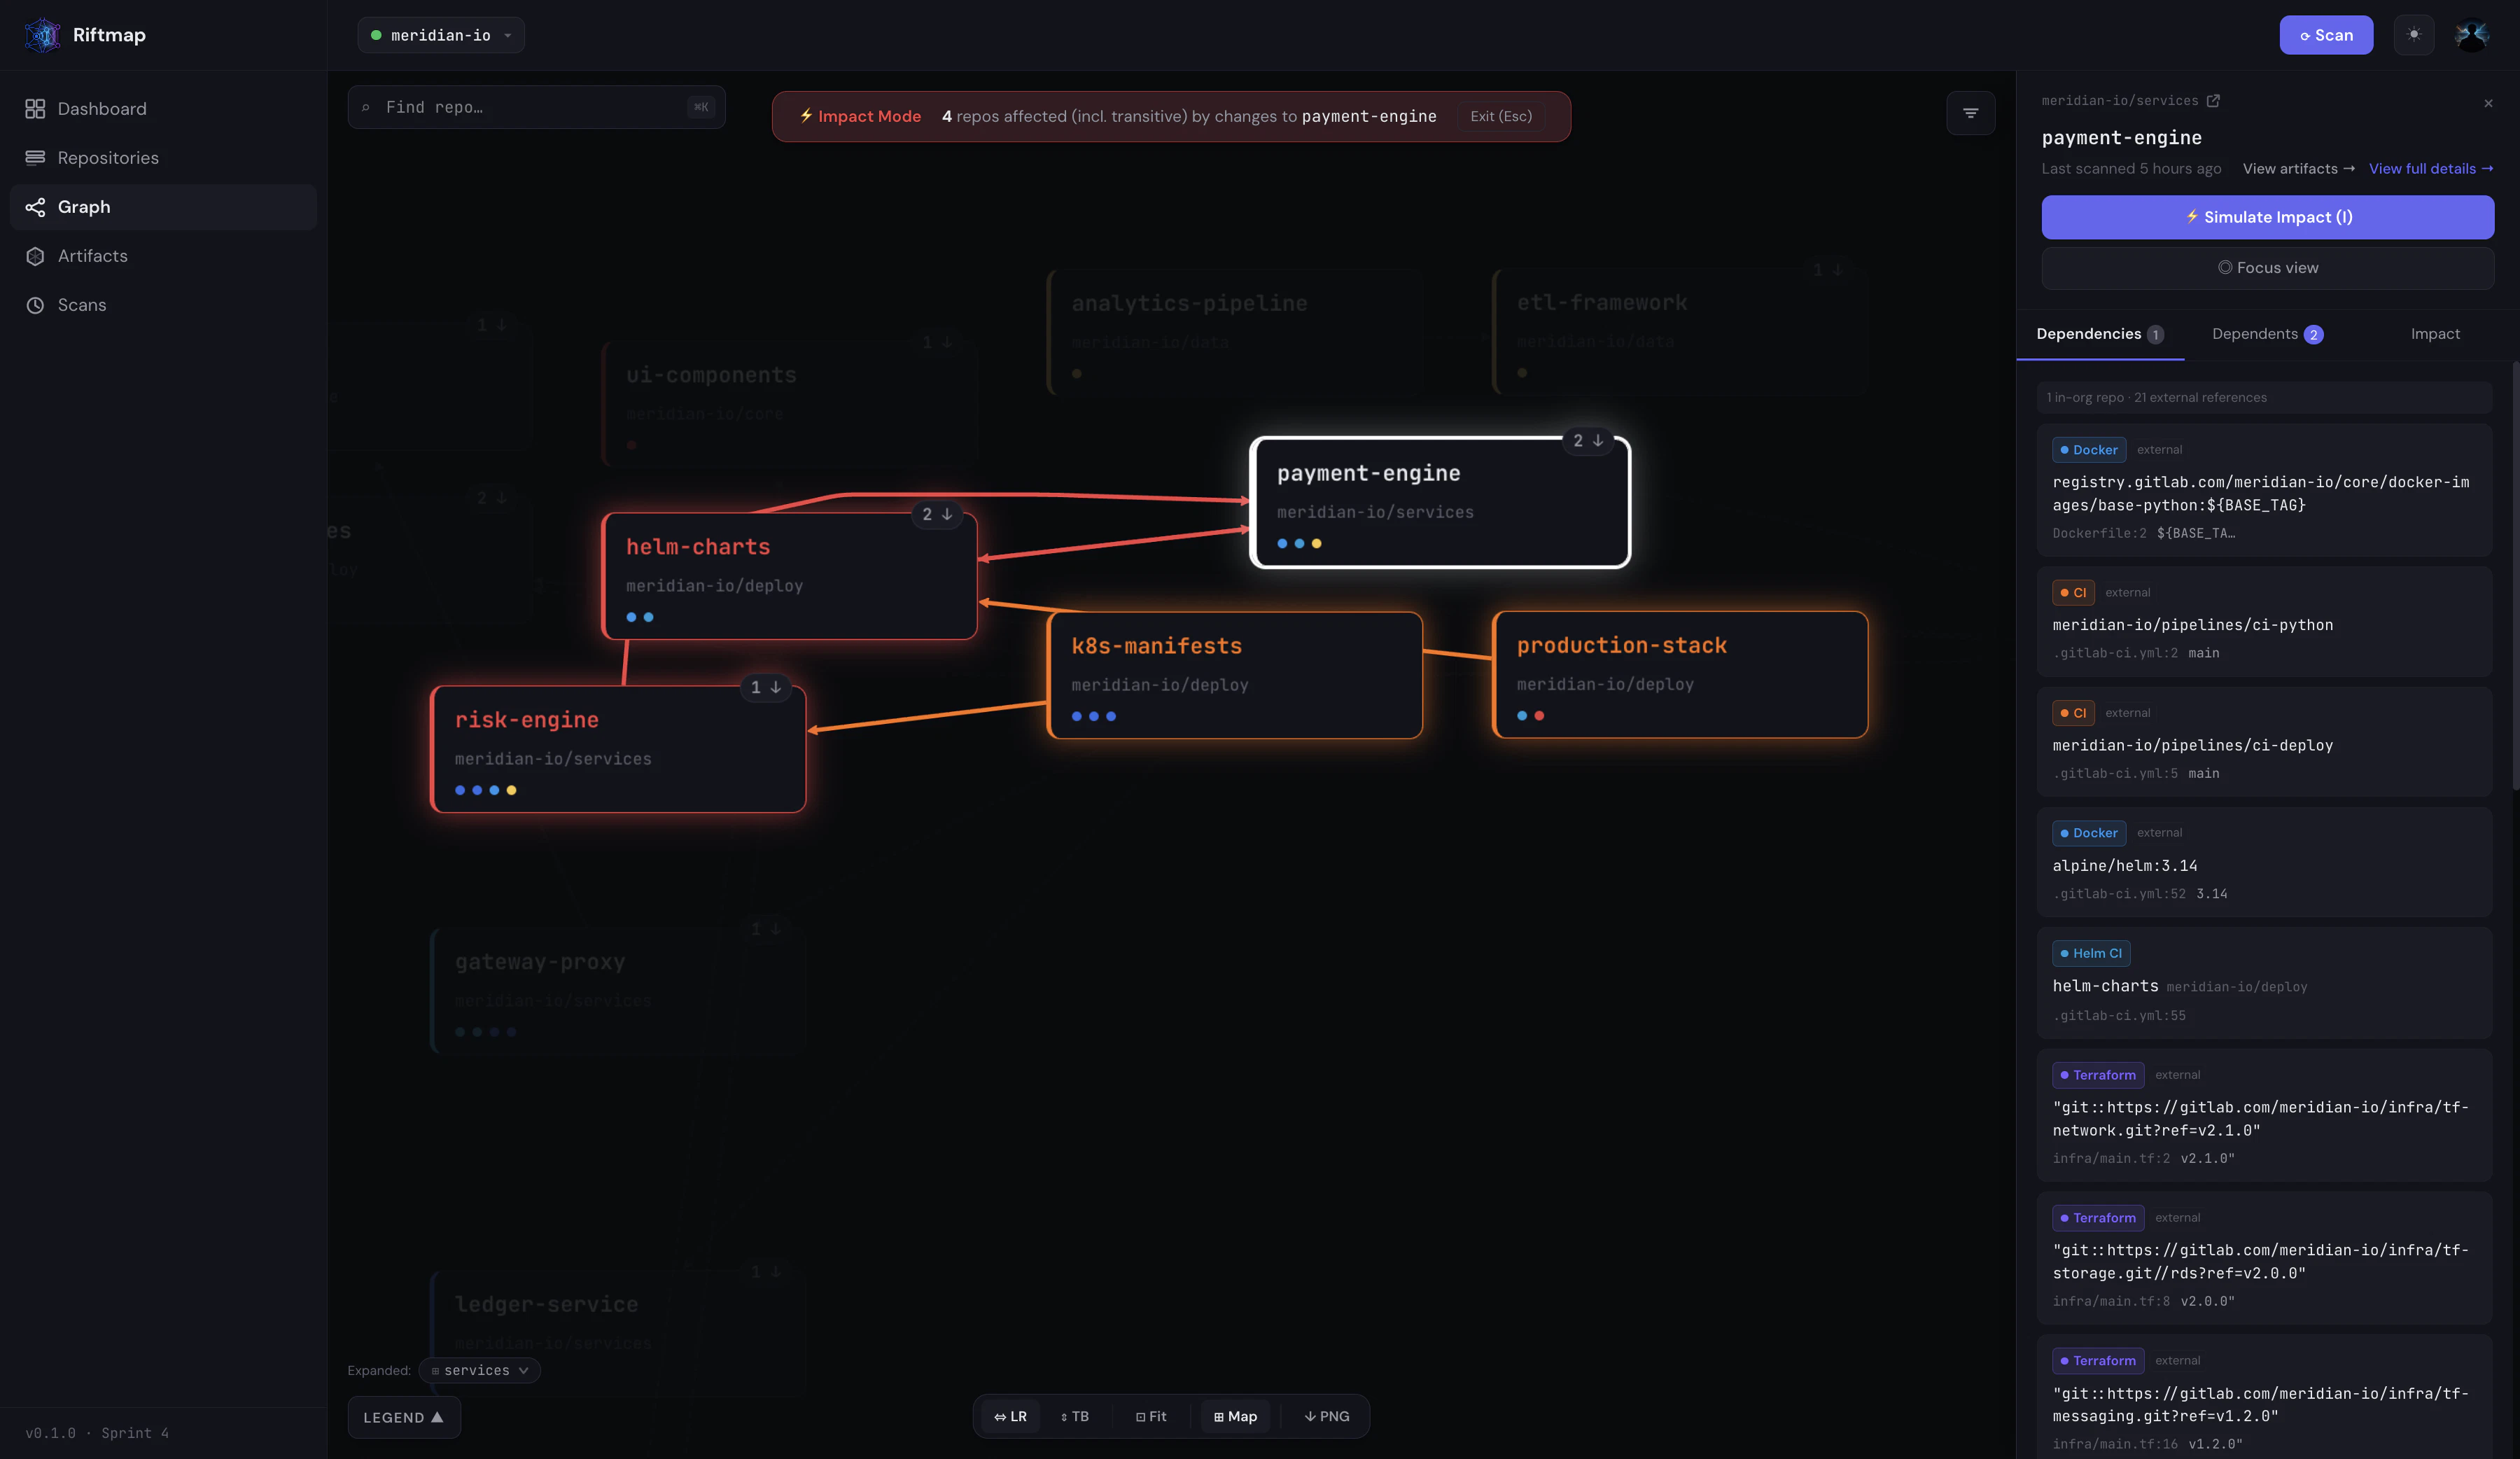Click the Focus view button
The width and height of the screenshot is (2520, 1459).
(2268, 268)
